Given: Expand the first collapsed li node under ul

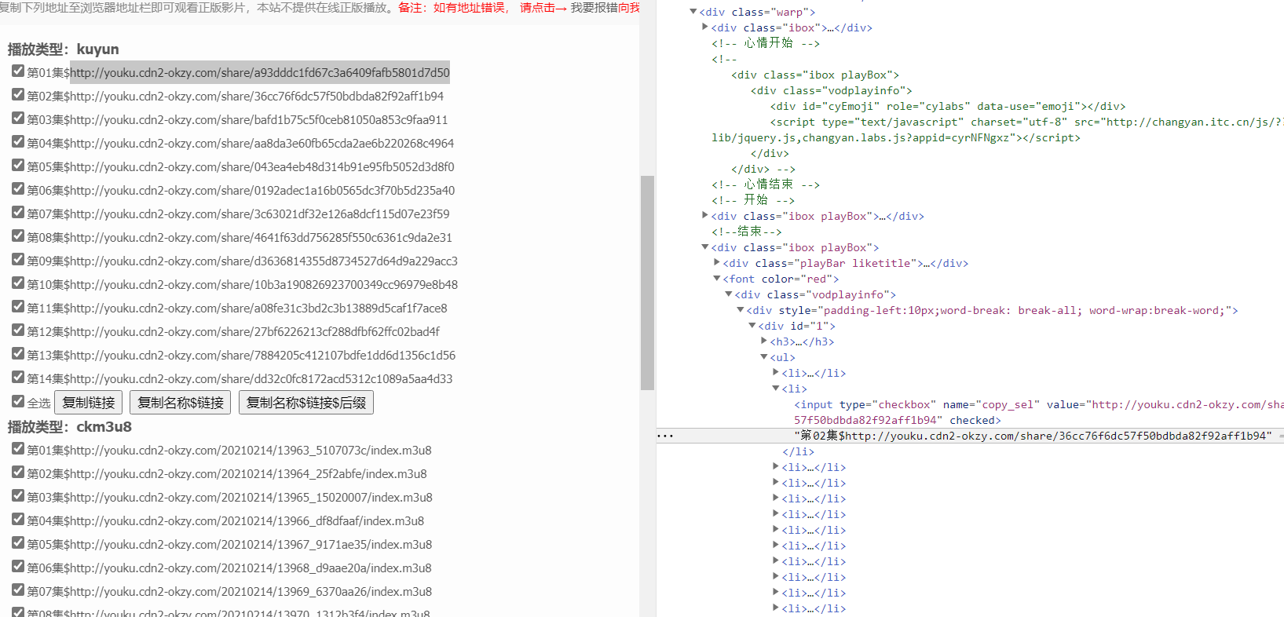Looking at the screenshot, I should pyautogui.click(x=776, y=373).
